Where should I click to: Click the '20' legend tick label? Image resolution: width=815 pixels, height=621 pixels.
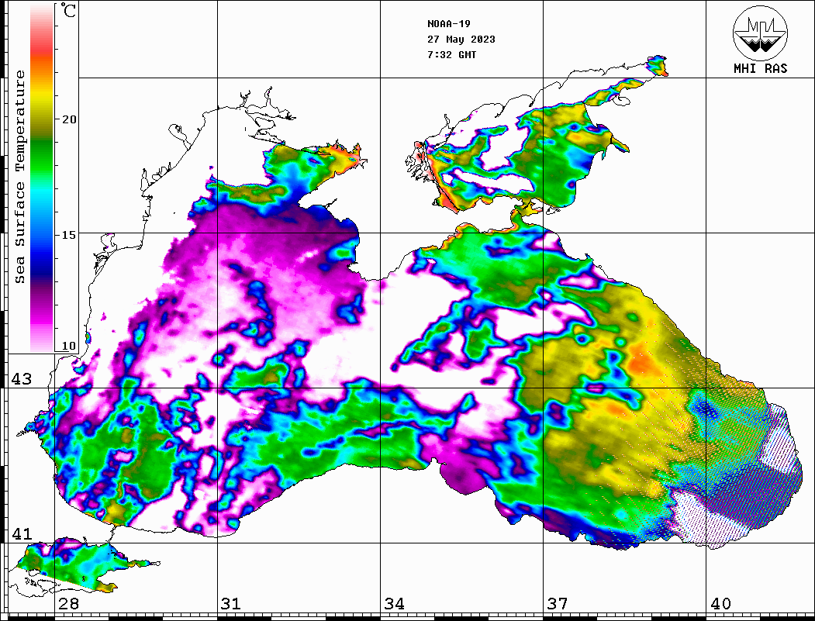click(69, 119)
